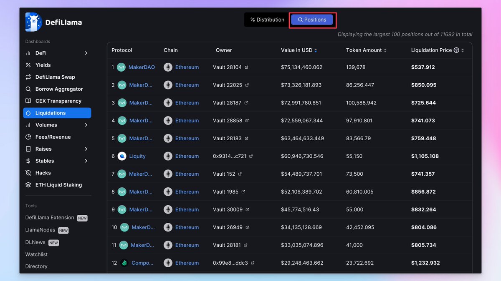
Task: Click the Ethereum chain link in row 6
Action: pos(187,157)
